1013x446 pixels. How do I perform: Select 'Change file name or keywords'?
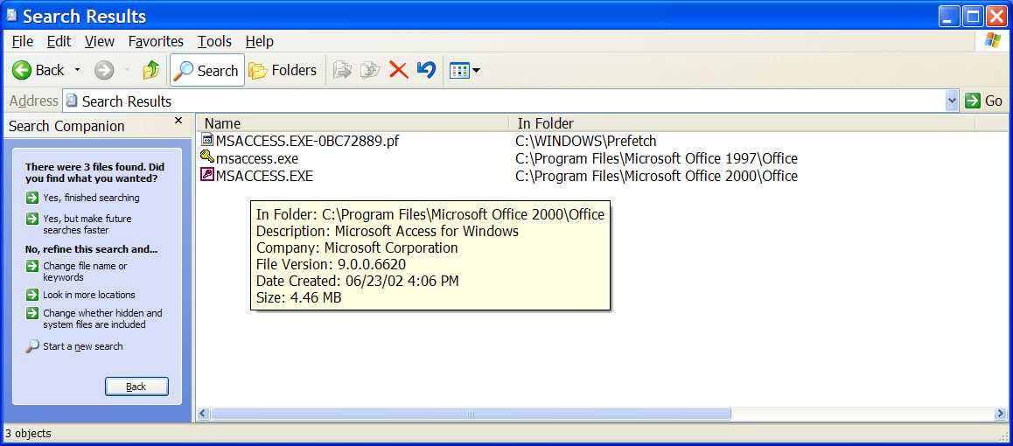coord(85,271)
